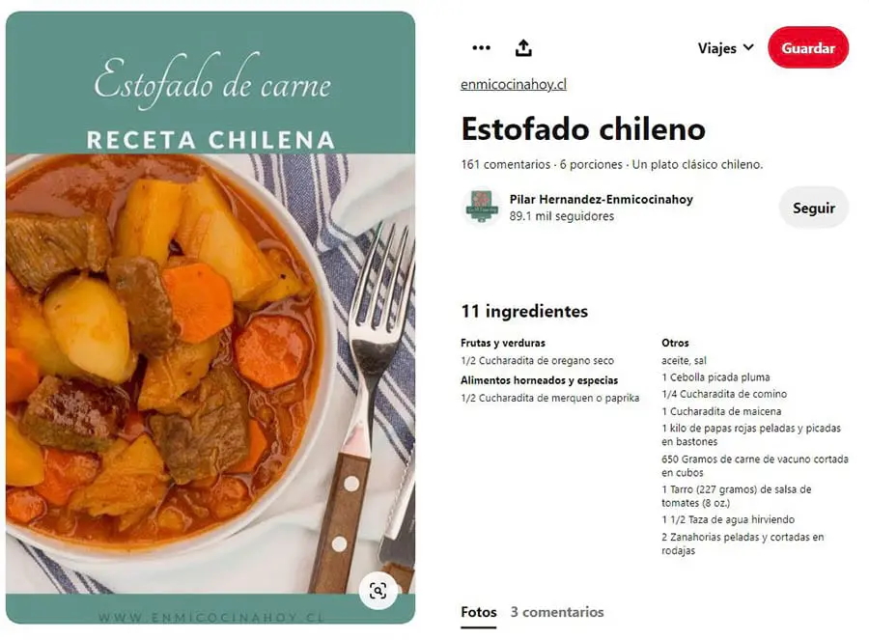Click the 11 ingredientes heading

[x=524, y=312]
